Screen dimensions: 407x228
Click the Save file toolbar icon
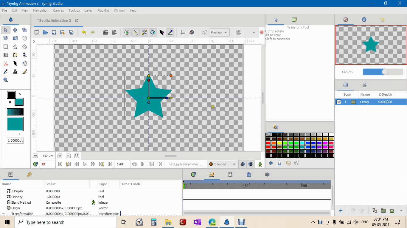pos(54,32)
